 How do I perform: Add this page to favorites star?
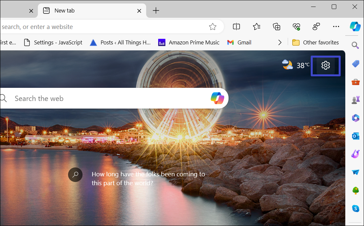(212, 27)
